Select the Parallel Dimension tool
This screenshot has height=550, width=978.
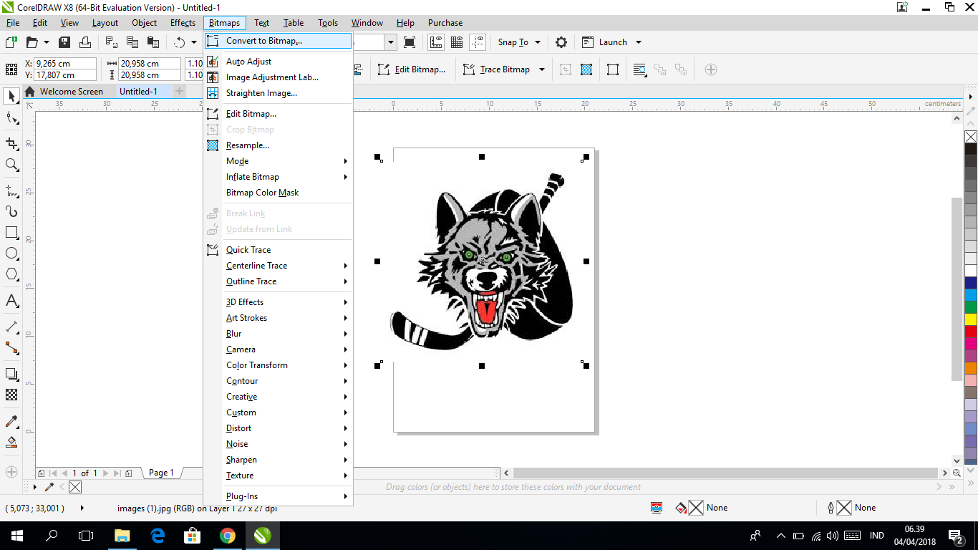tap(11, 327)
